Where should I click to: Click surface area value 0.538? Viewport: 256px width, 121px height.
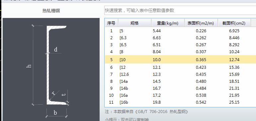[x=201, y=95]
